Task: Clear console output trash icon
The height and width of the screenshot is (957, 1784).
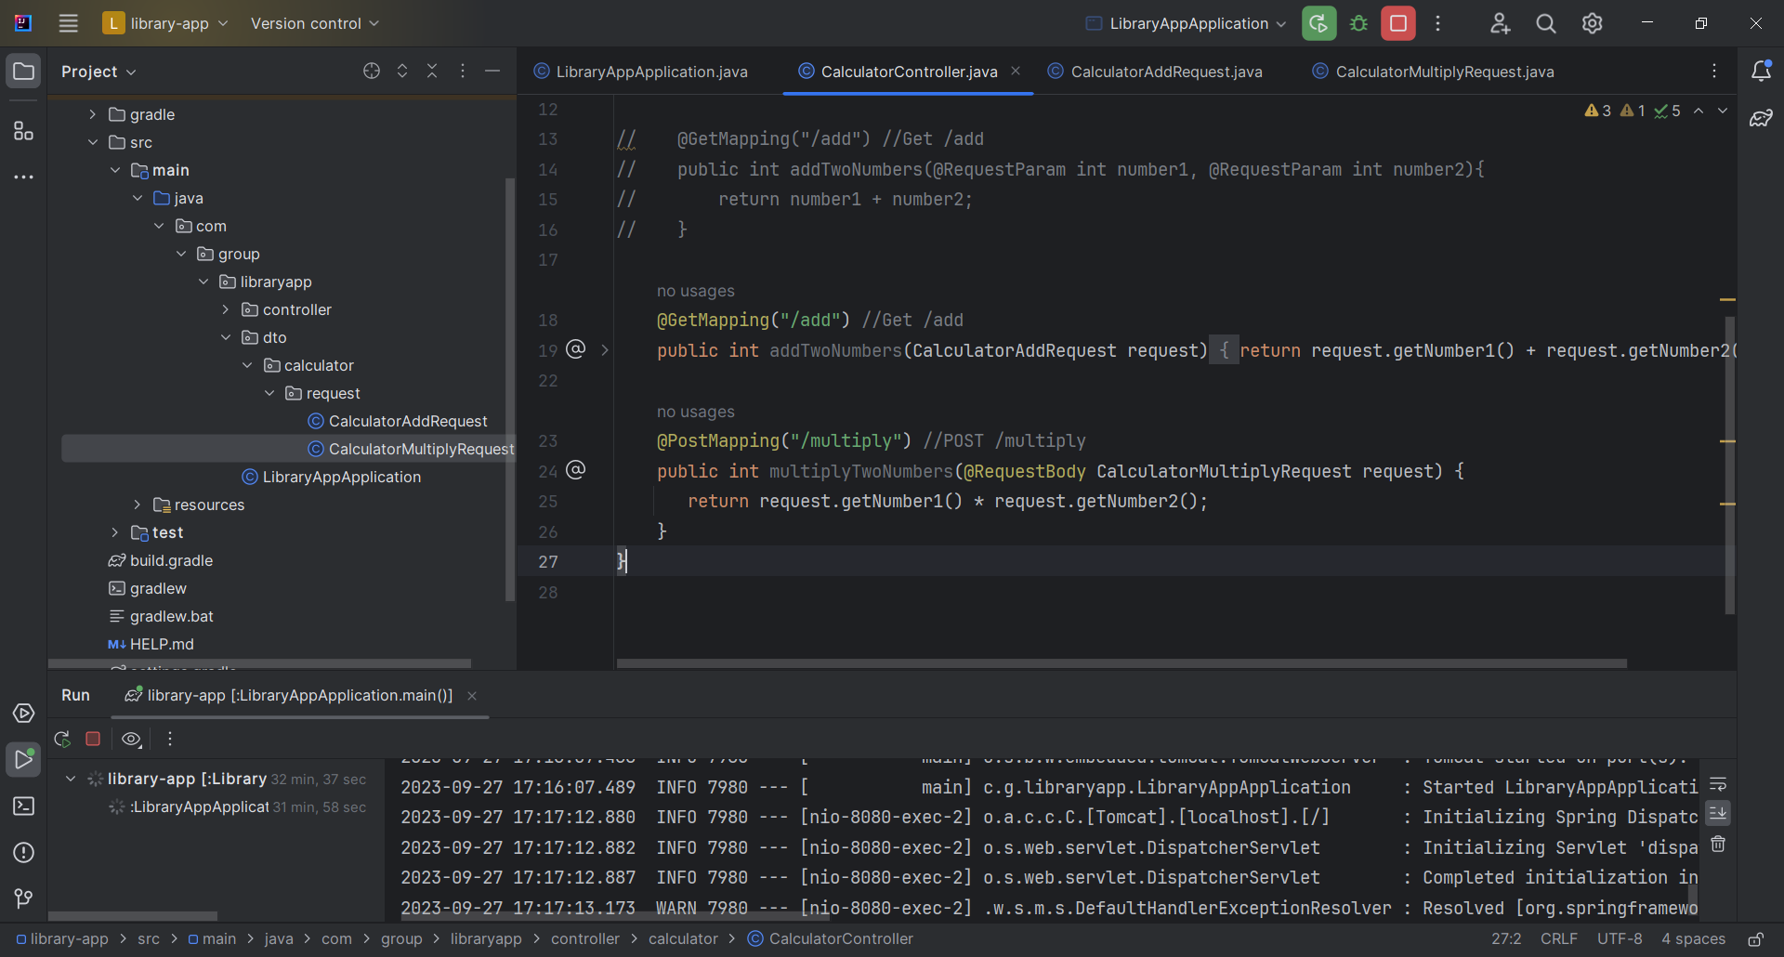Action: 1718,844
